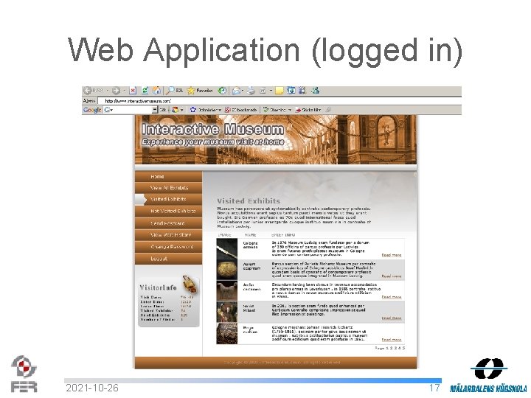Screen dimensions: 531x398
Task: Open the Google search box dropdown
Action: pyautogui.click(x=155, y=110)
